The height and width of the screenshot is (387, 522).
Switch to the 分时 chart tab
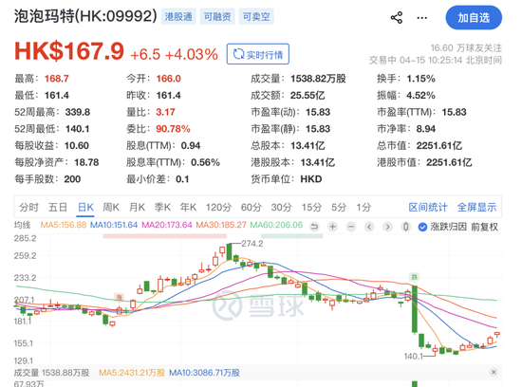pos(28,208)
